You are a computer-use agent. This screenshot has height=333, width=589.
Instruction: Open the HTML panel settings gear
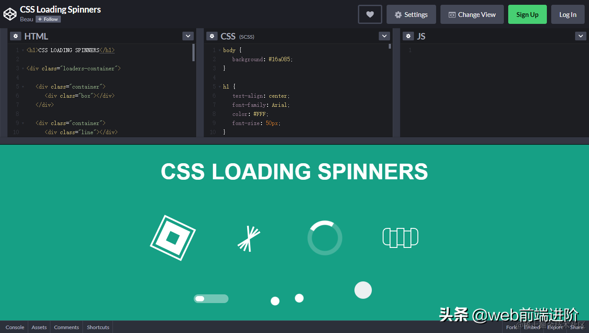(16, 36)
